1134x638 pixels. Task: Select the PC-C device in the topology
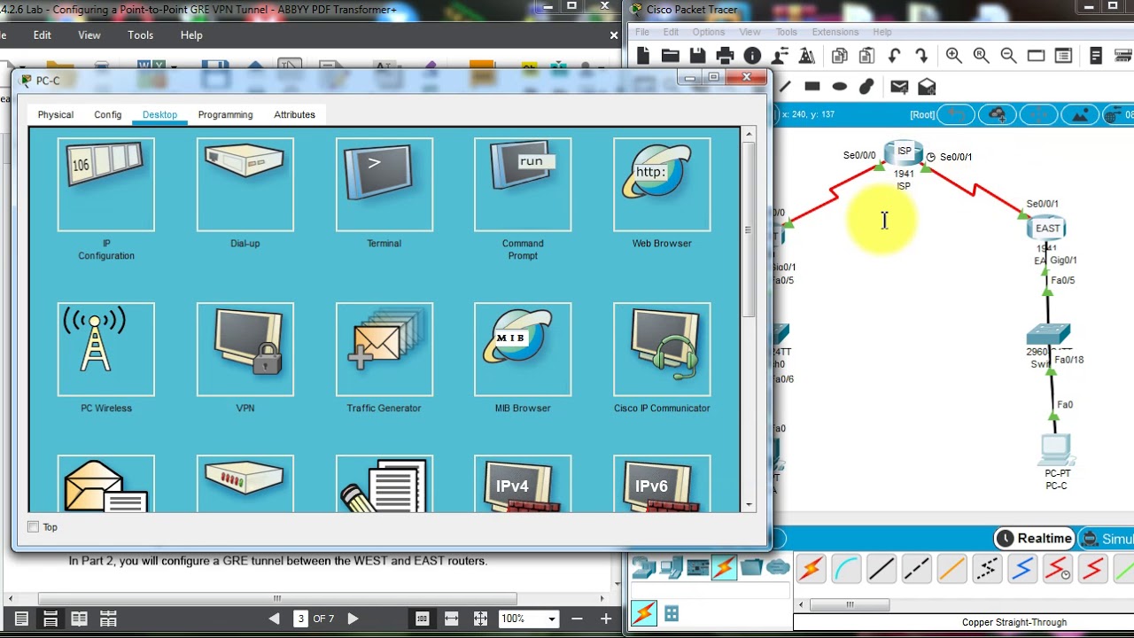coord(1056,450)
